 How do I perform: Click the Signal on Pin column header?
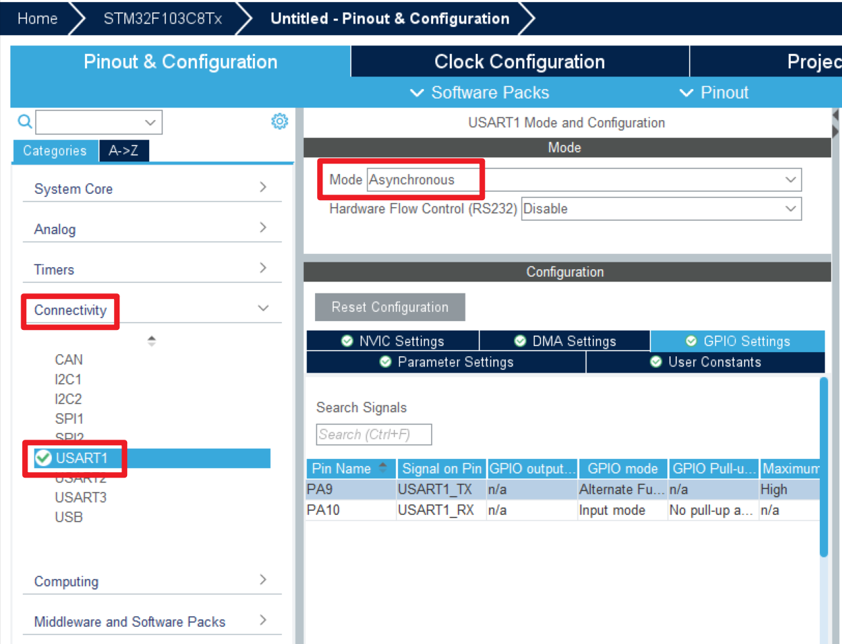[x=442, y=469]
